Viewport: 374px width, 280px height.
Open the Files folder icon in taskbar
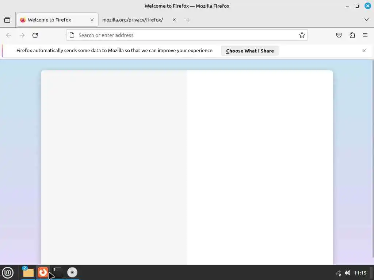pos(28,273)
